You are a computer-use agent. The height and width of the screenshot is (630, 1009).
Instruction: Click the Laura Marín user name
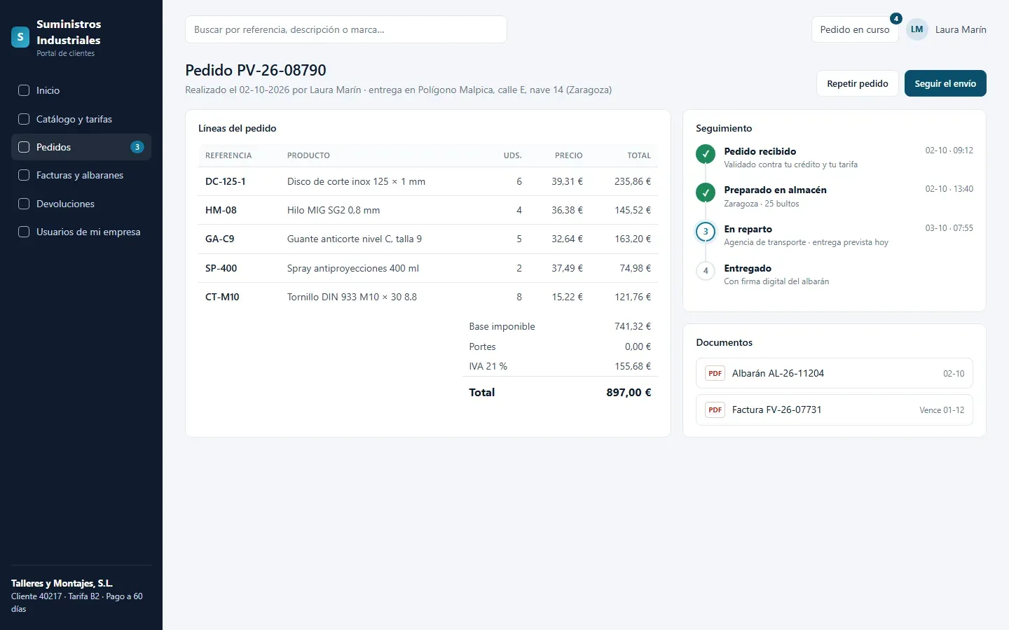pos(961,29)
